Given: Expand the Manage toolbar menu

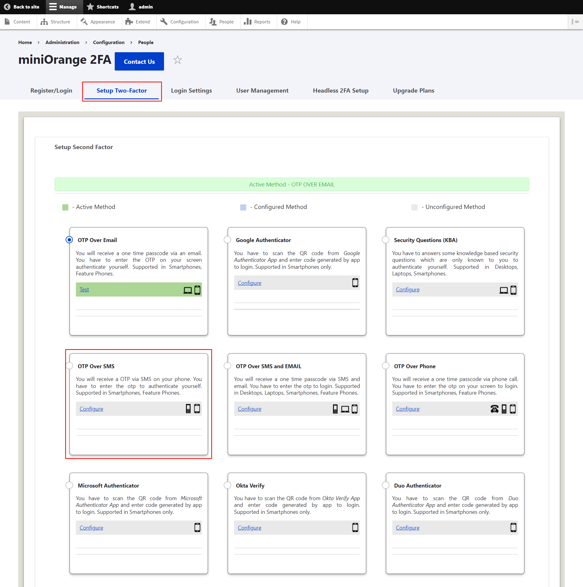Looking at the screenshot, I should 63,7.
